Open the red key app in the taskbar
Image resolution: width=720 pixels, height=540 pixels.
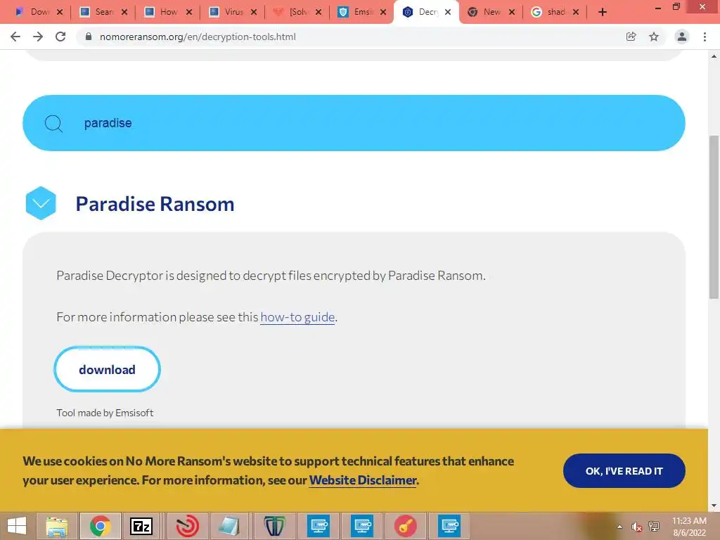pyautogui.click(x=406, y=526)
